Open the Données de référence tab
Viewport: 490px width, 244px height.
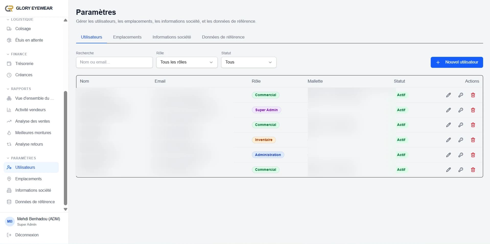point(223,37)
